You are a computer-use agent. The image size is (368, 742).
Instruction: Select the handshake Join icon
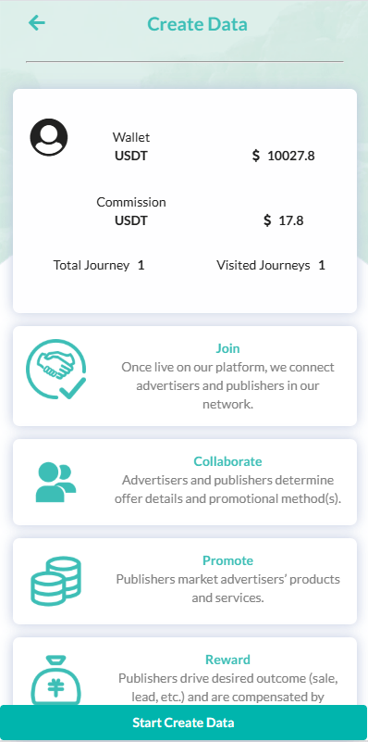56,369
